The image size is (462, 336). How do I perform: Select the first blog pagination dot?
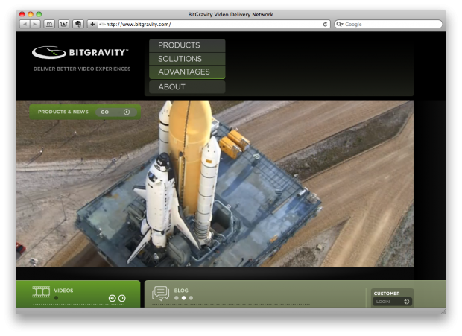176,298
